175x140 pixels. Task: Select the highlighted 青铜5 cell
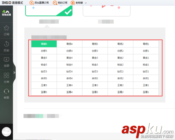point(44,44)
